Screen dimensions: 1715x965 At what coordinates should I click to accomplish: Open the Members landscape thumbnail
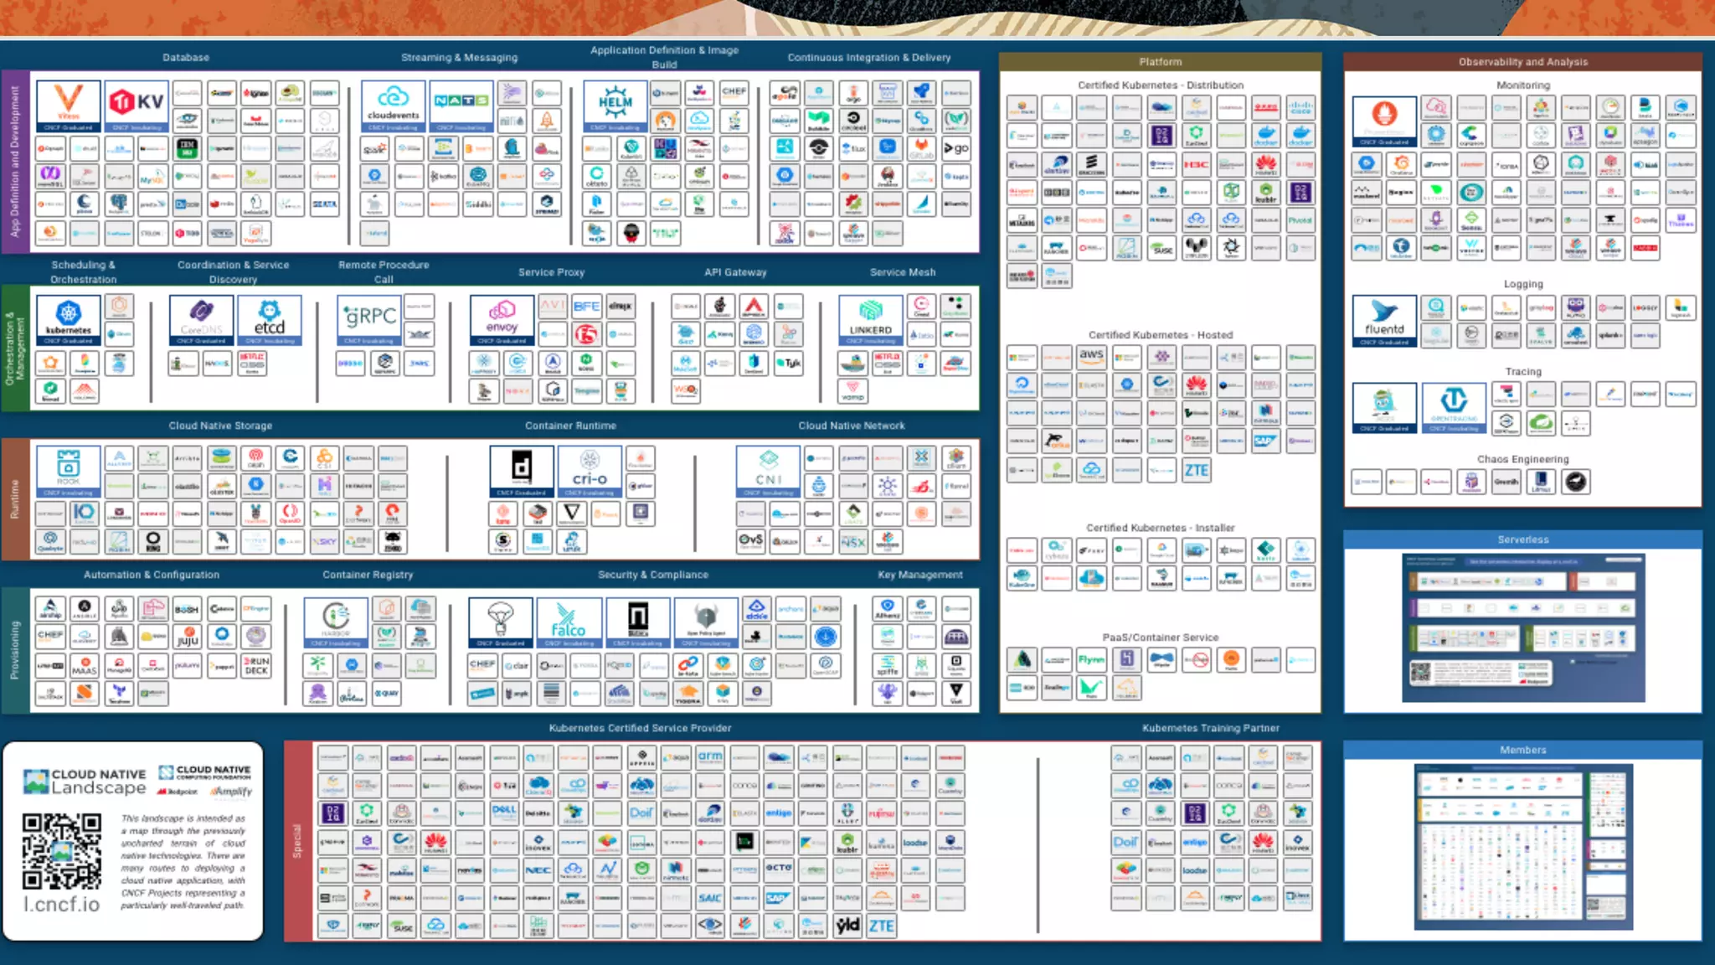[x=1522, y=846]
